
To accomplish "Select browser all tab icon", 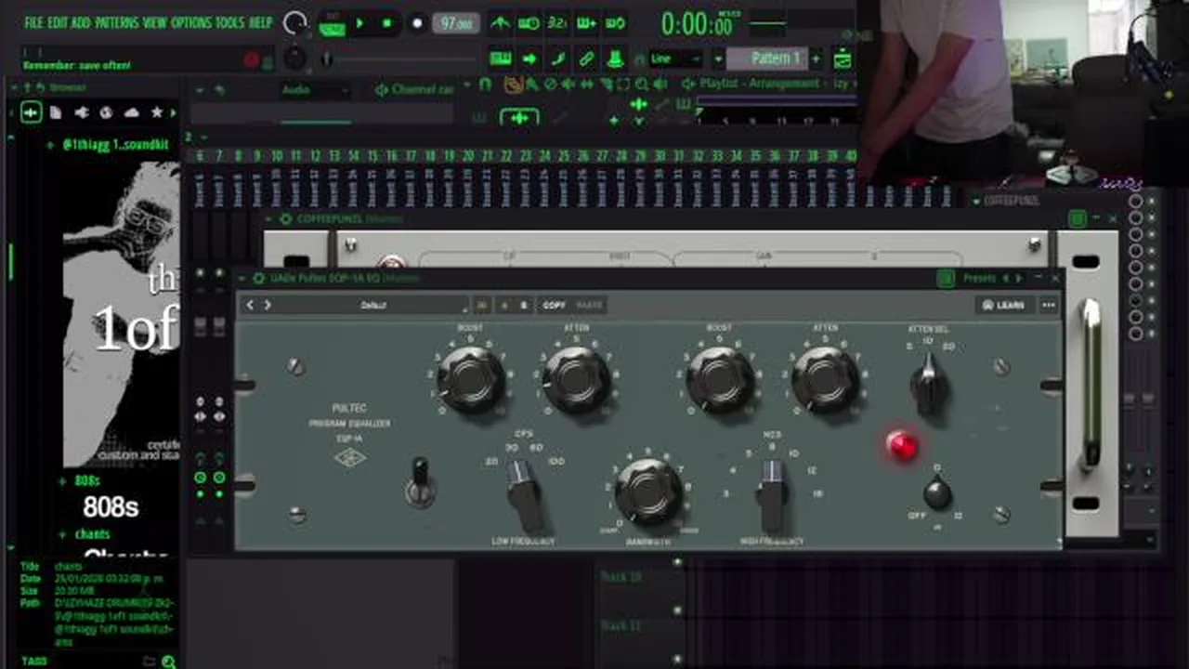I will point(31,112).
